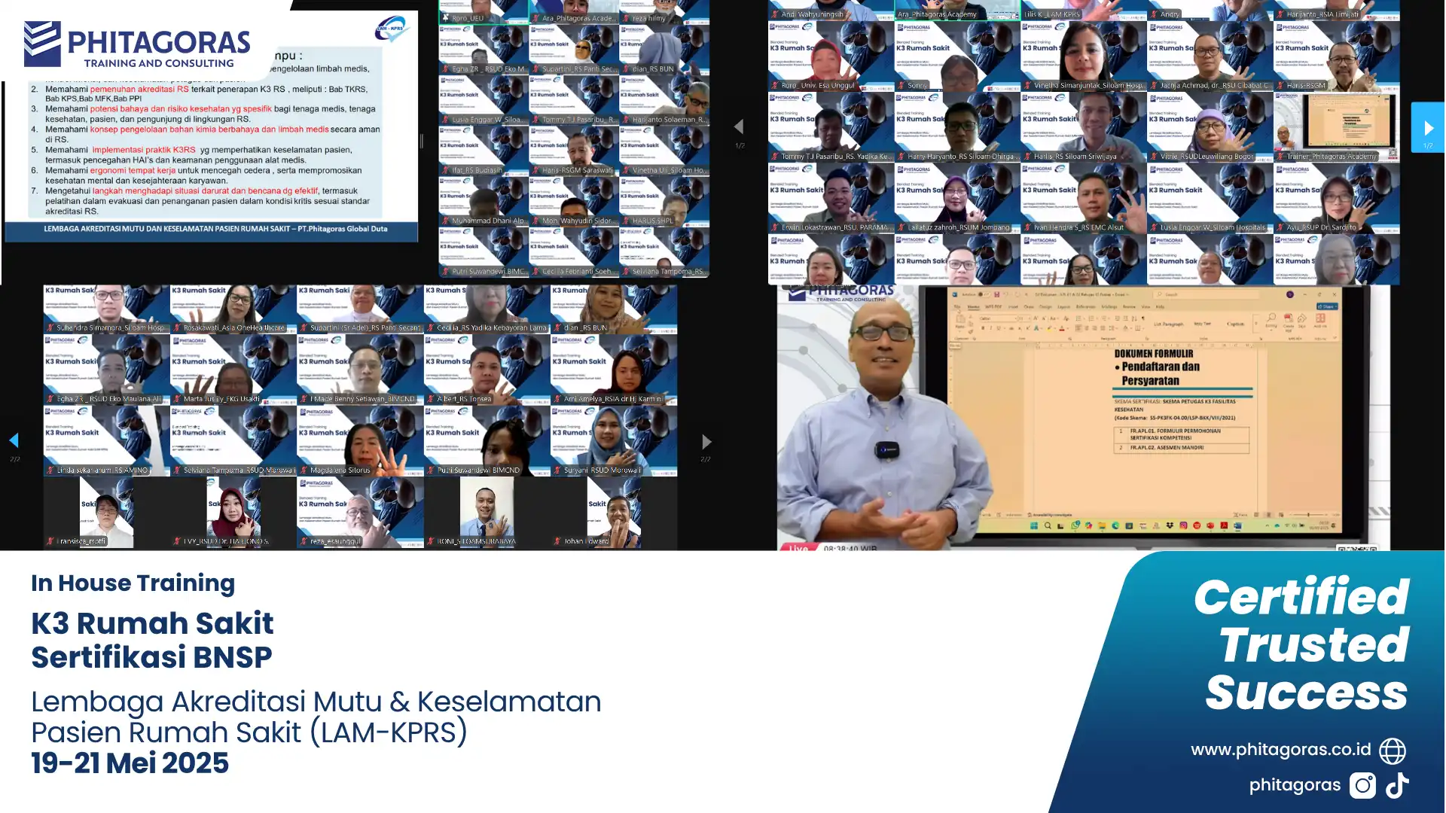Viewport: 1446px width, 813px height.
Task: Click the LAM-KPRS logo on the slide
Action: [x=391, y=29]
